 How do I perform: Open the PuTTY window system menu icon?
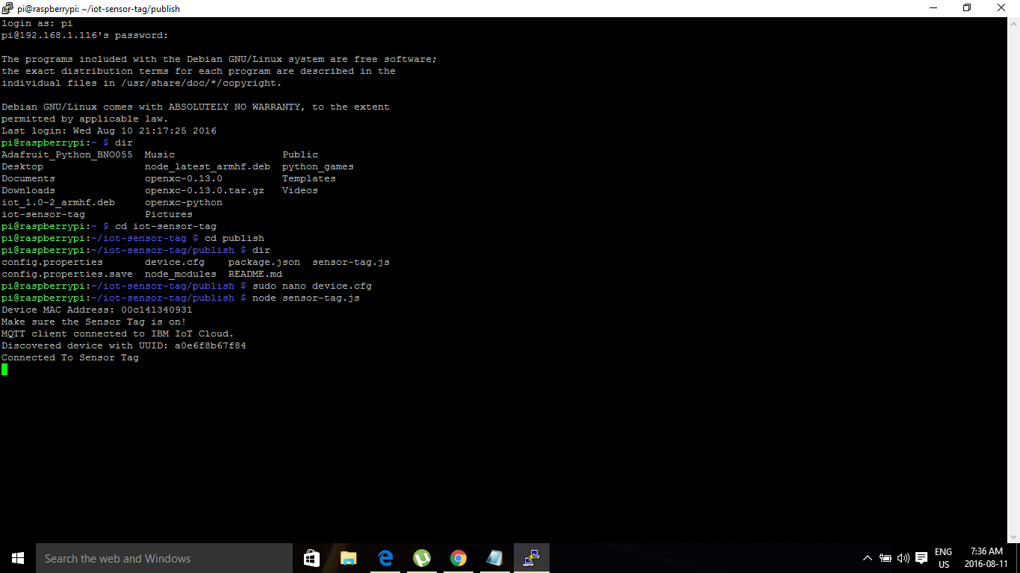(x=7, y=8)
